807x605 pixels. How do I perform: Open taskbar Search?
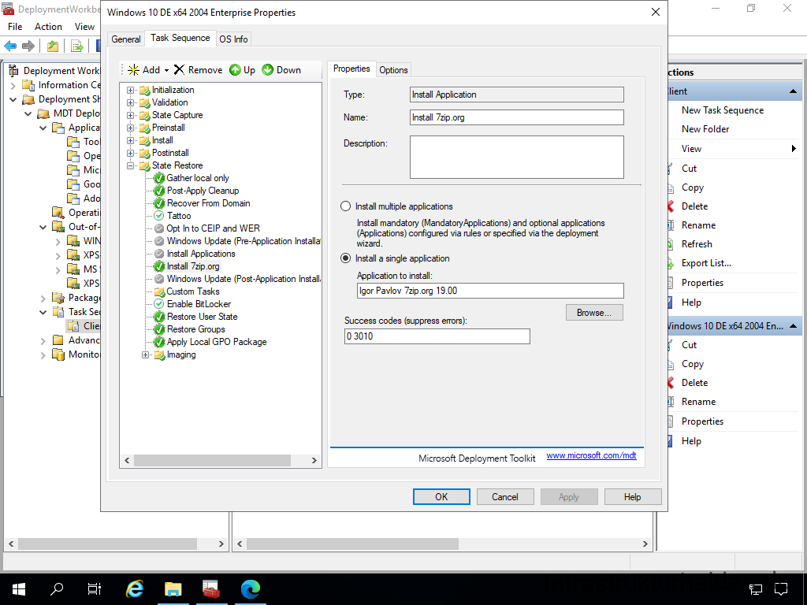click(57, 588)
